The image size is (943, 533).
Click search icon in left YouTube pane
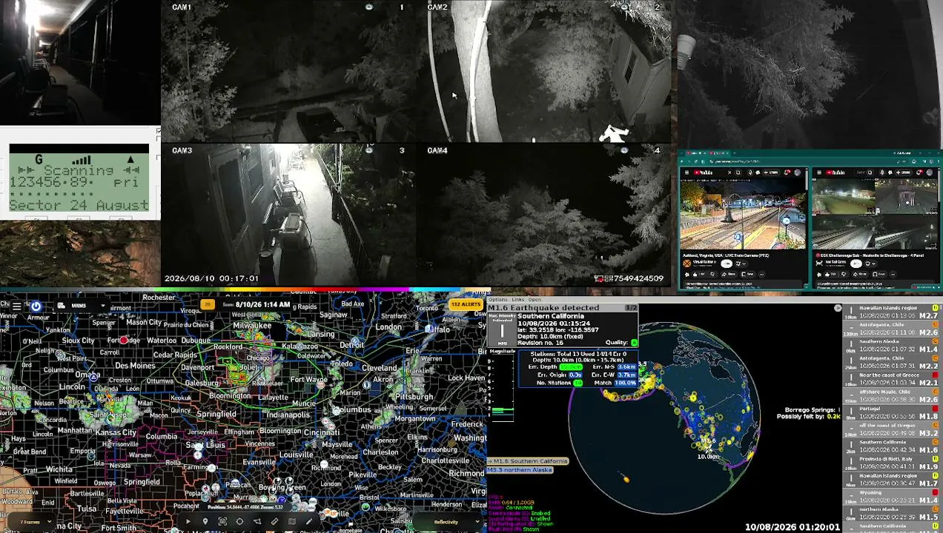coord(738,172)
